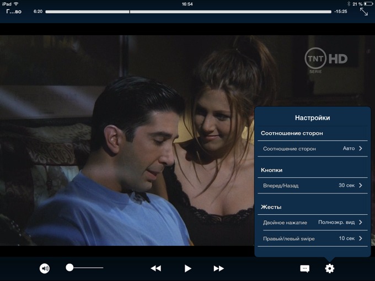The image size is (375, 281).
Task: Click the volume slider knob
Action: [x=69, y=267]
